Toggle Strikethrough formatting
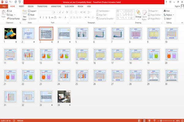This screenshot has width=184, height=122. click(52, 17)
